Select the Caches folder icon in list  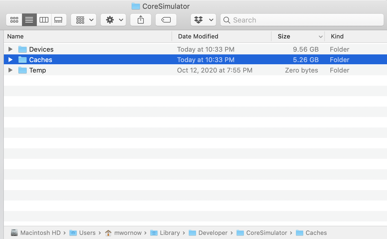pyautogui.click(x=23, y=60)
